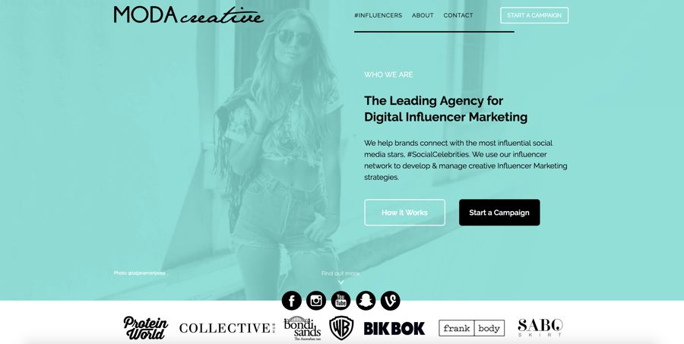The width and height of the screenshot is (684, 344).
Task: Expand via the Find out more chevron
Action: pyautogui.click(x=340, y=282)
